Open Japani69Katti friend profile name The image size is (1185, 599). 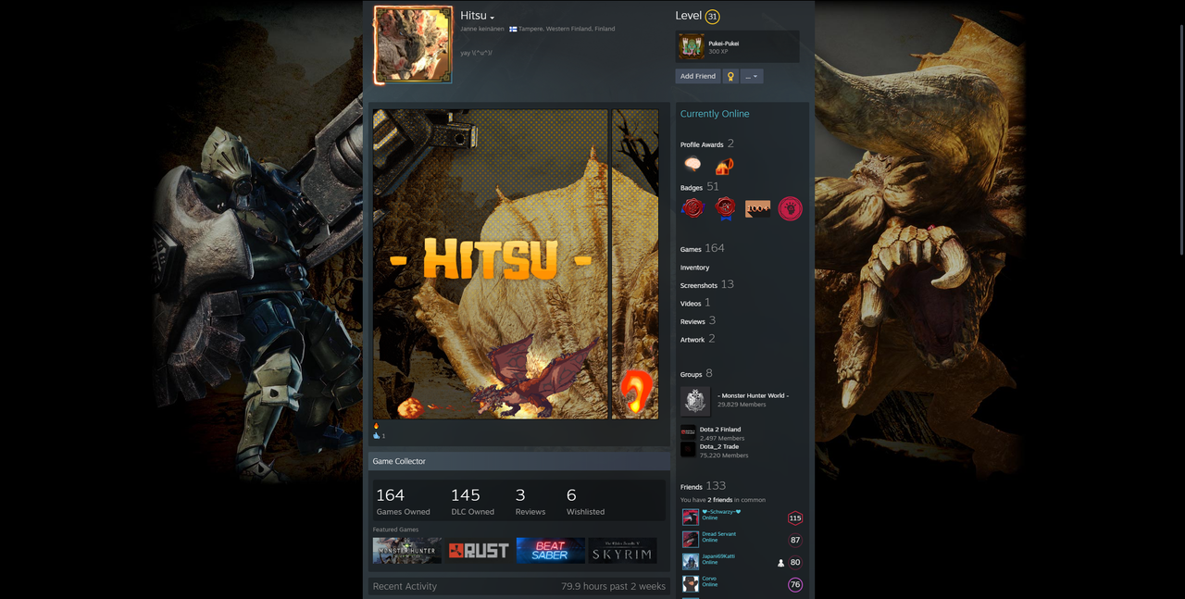click(718, 556)
